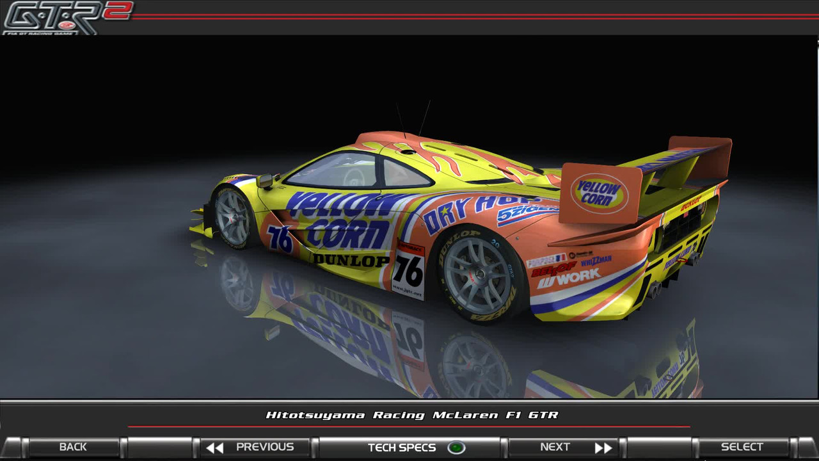
Task: Click the Hitotsuyama Racing McLaren F1 GTR name
Action: coord(412,415)
